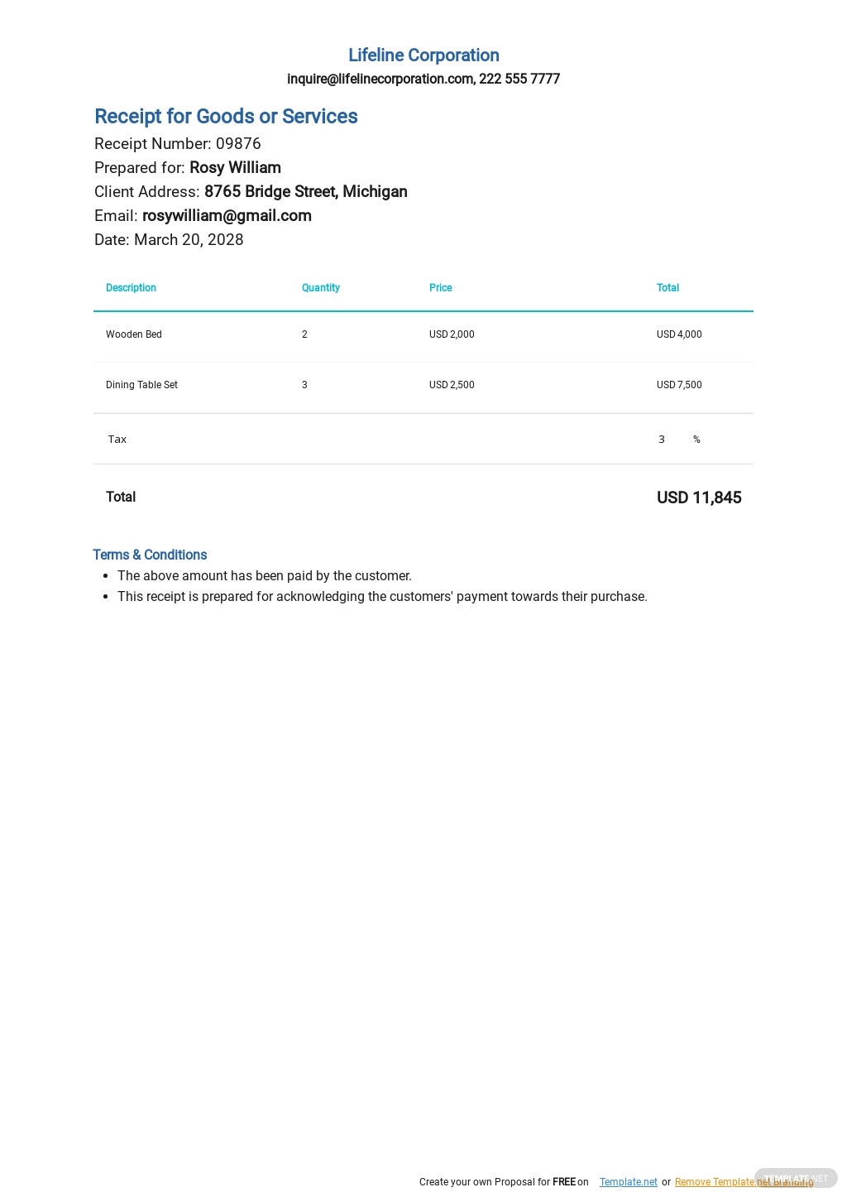
Task: Click the client name Rosy William
Action: pos(235,168)
